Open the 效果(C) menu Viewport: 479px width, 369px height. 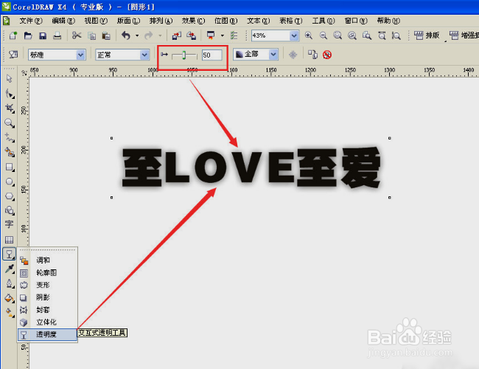(193, 21)
